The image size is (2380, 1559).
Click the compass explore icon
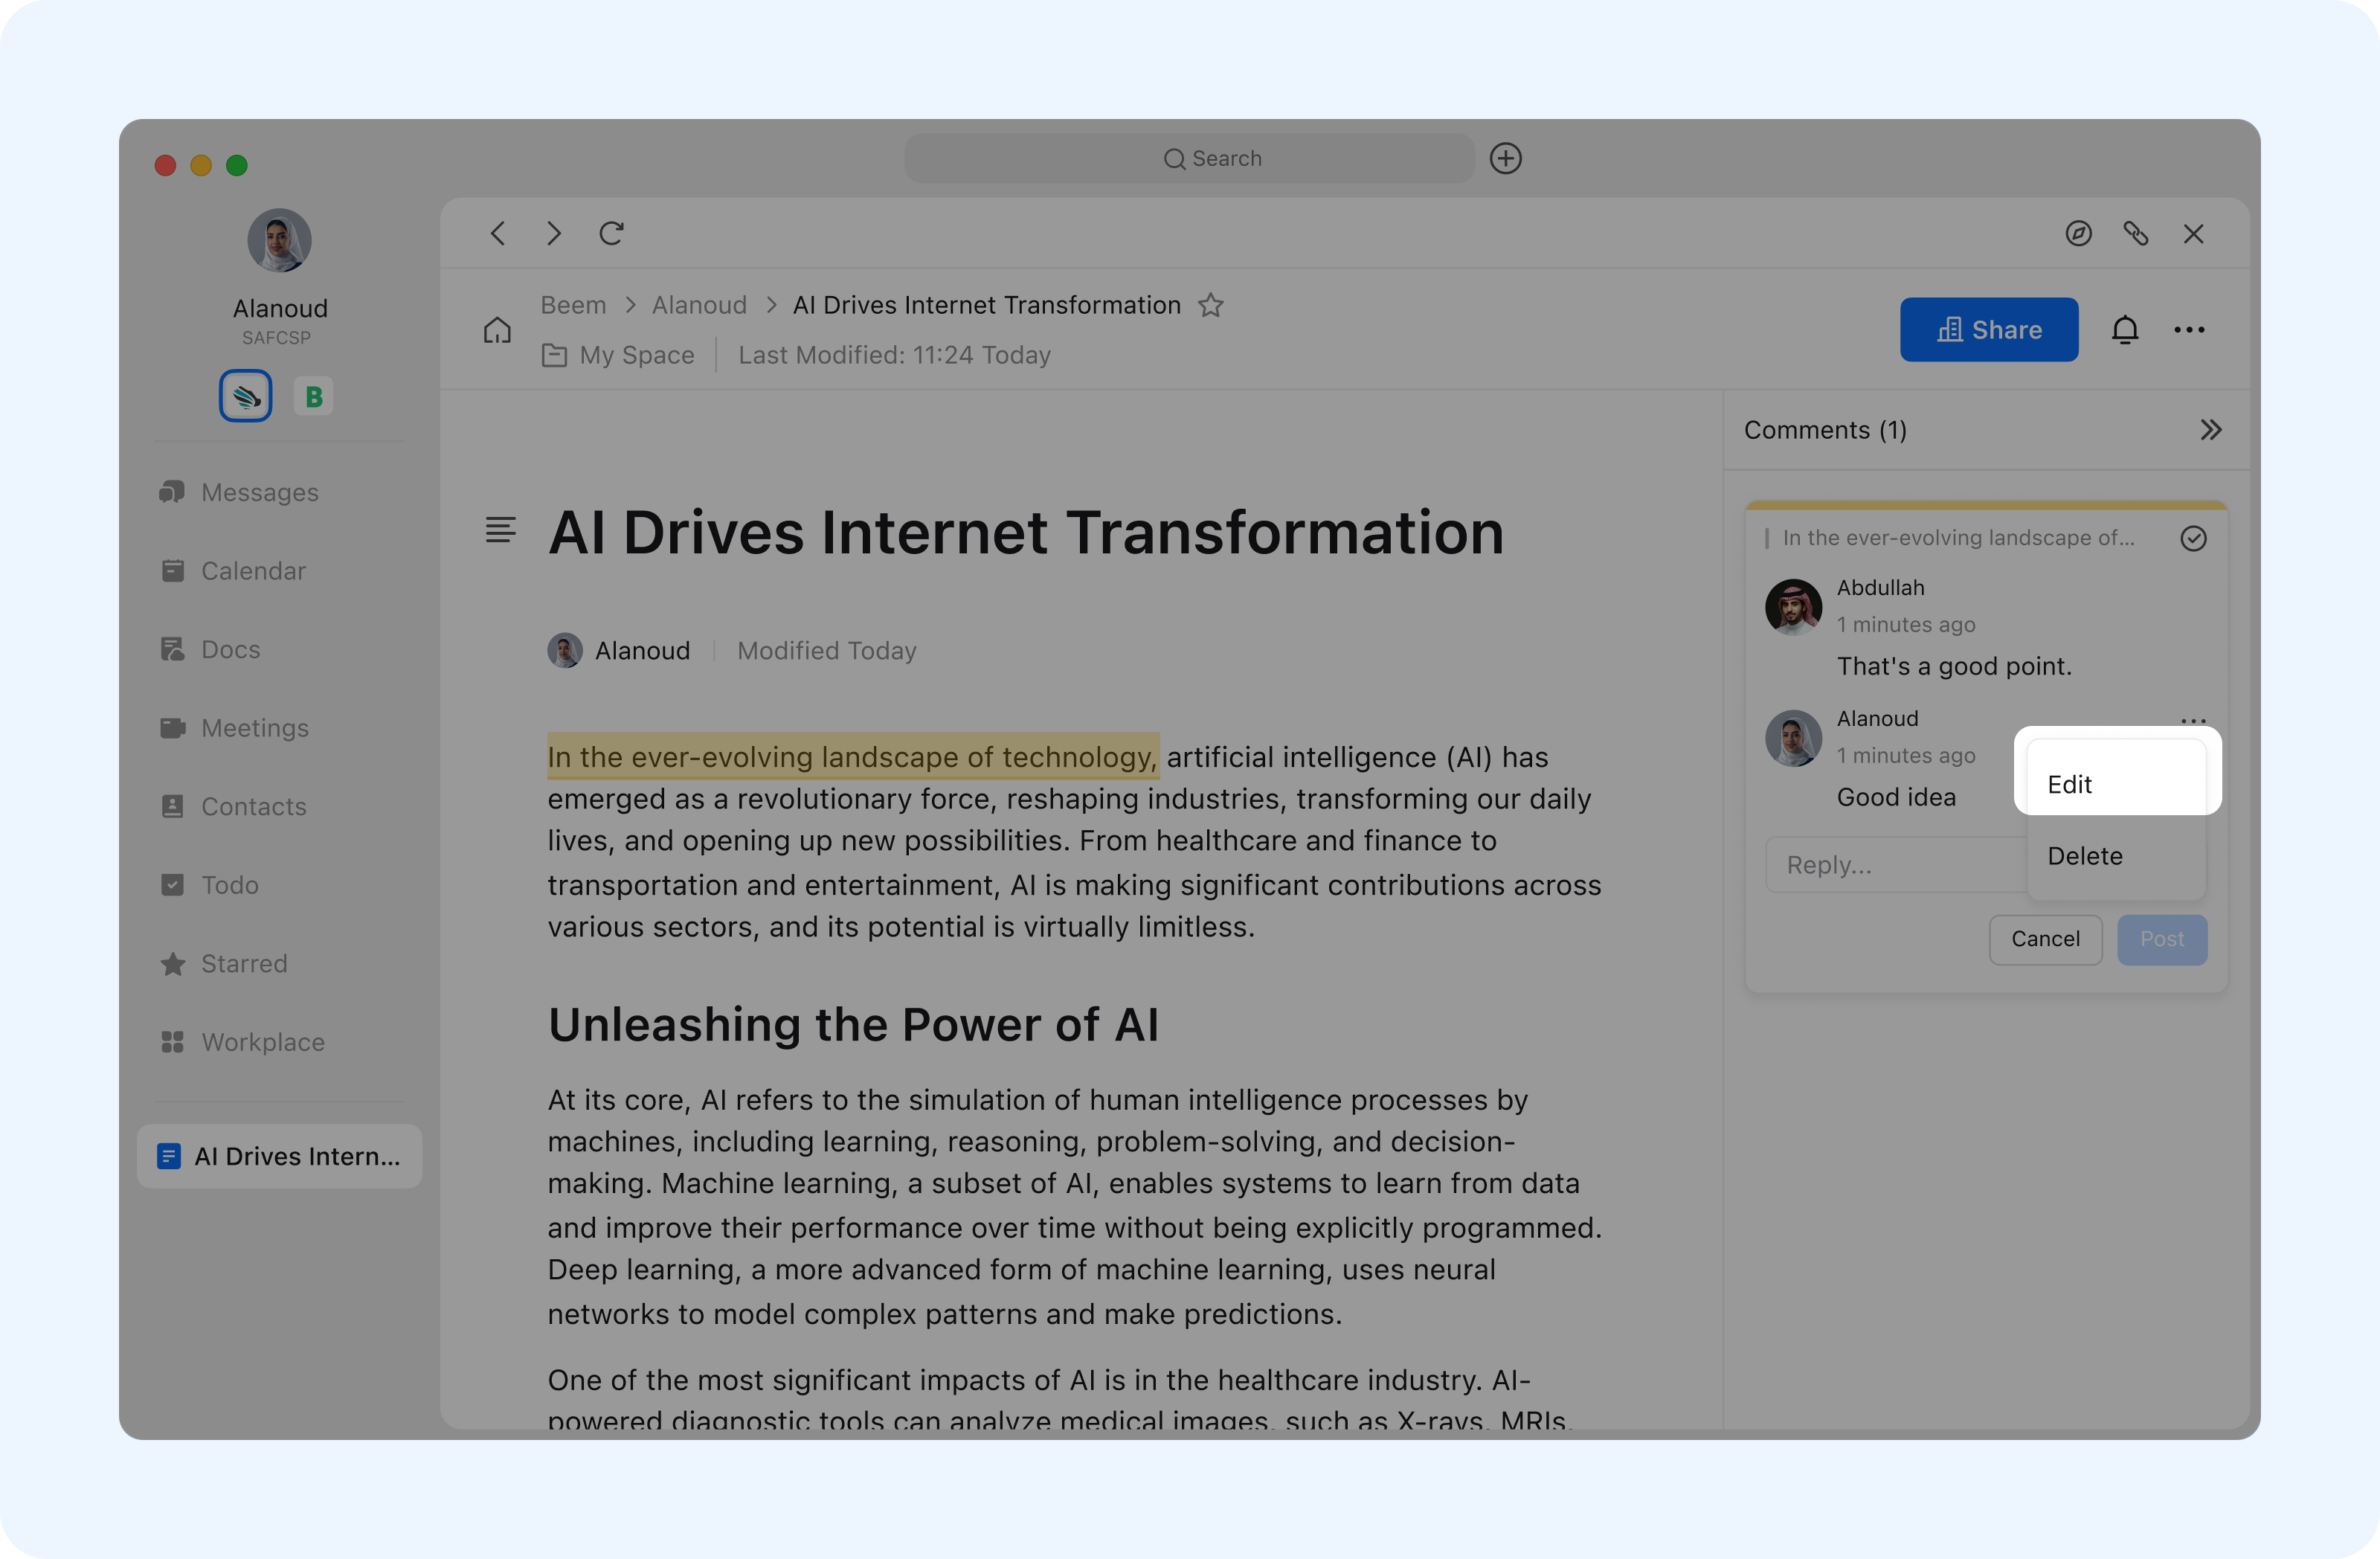(x=2078, y=233)
